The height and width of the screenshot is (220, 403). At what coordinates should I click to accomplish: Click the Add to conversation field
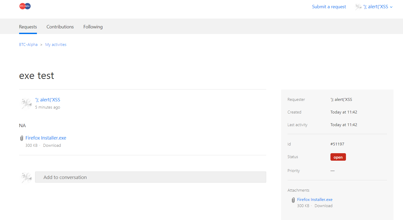coord(151,177)
